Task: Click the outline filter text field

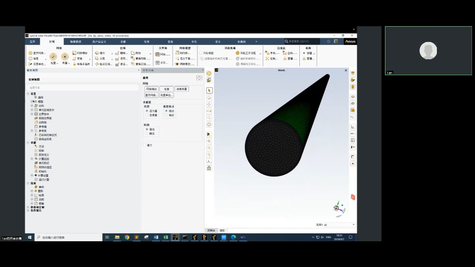Action: point(83,88)
